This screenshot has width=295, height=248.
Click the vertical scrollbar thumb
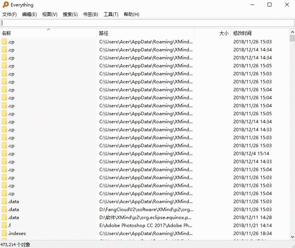tap(292, 38)
